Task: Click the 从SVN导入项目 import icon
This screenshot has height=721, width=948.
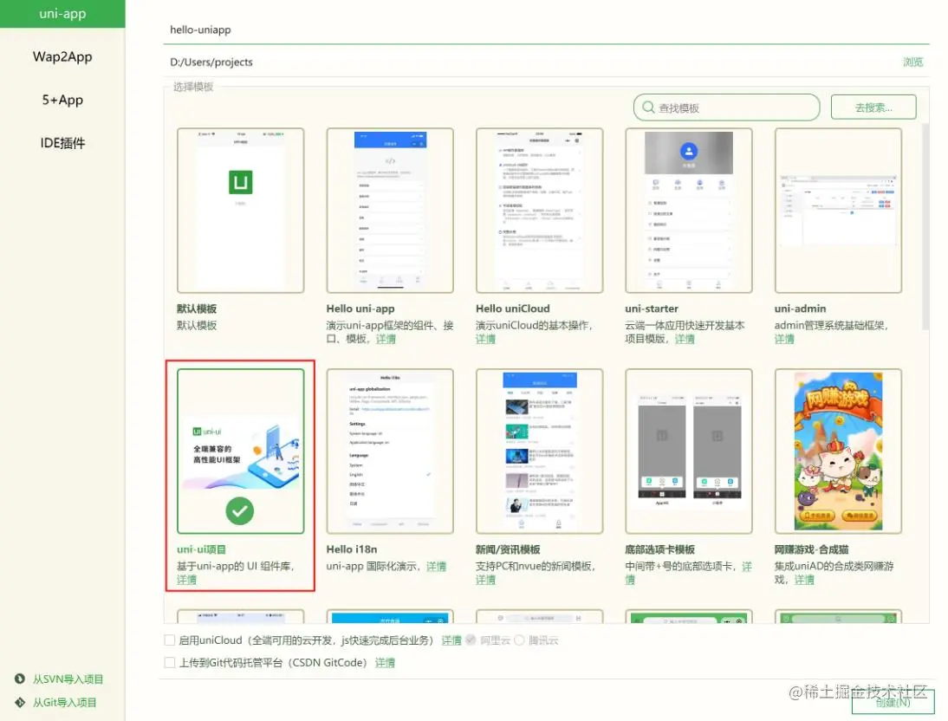Action: click(19, 679)
